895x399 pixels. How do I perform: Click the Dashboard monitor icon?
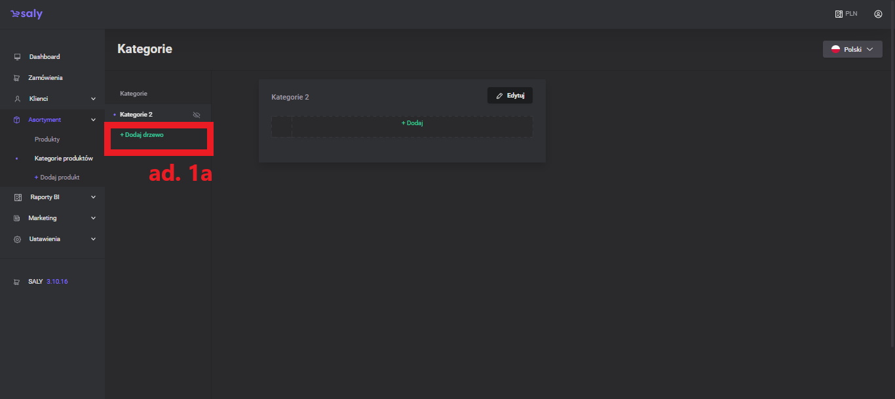coord(18,57)
